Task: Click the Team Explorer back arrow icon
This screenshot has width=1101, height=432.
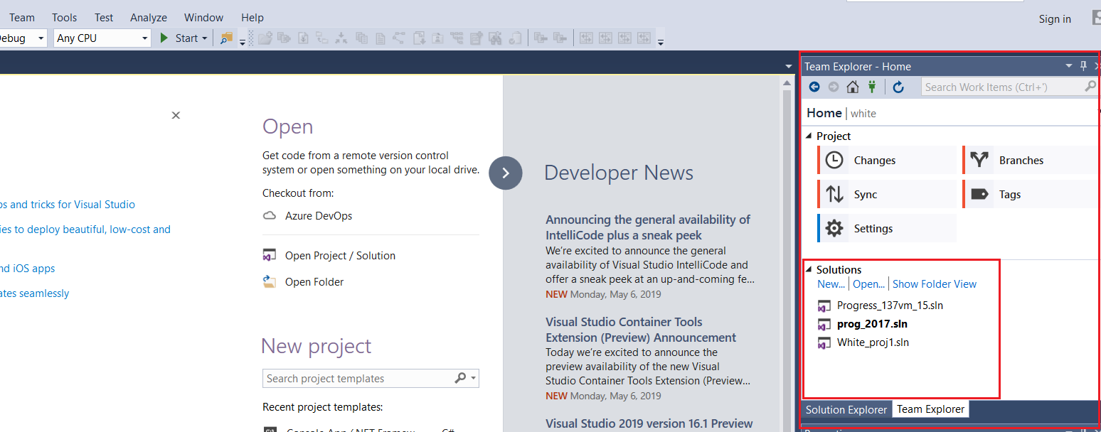Action: point(814,87)
